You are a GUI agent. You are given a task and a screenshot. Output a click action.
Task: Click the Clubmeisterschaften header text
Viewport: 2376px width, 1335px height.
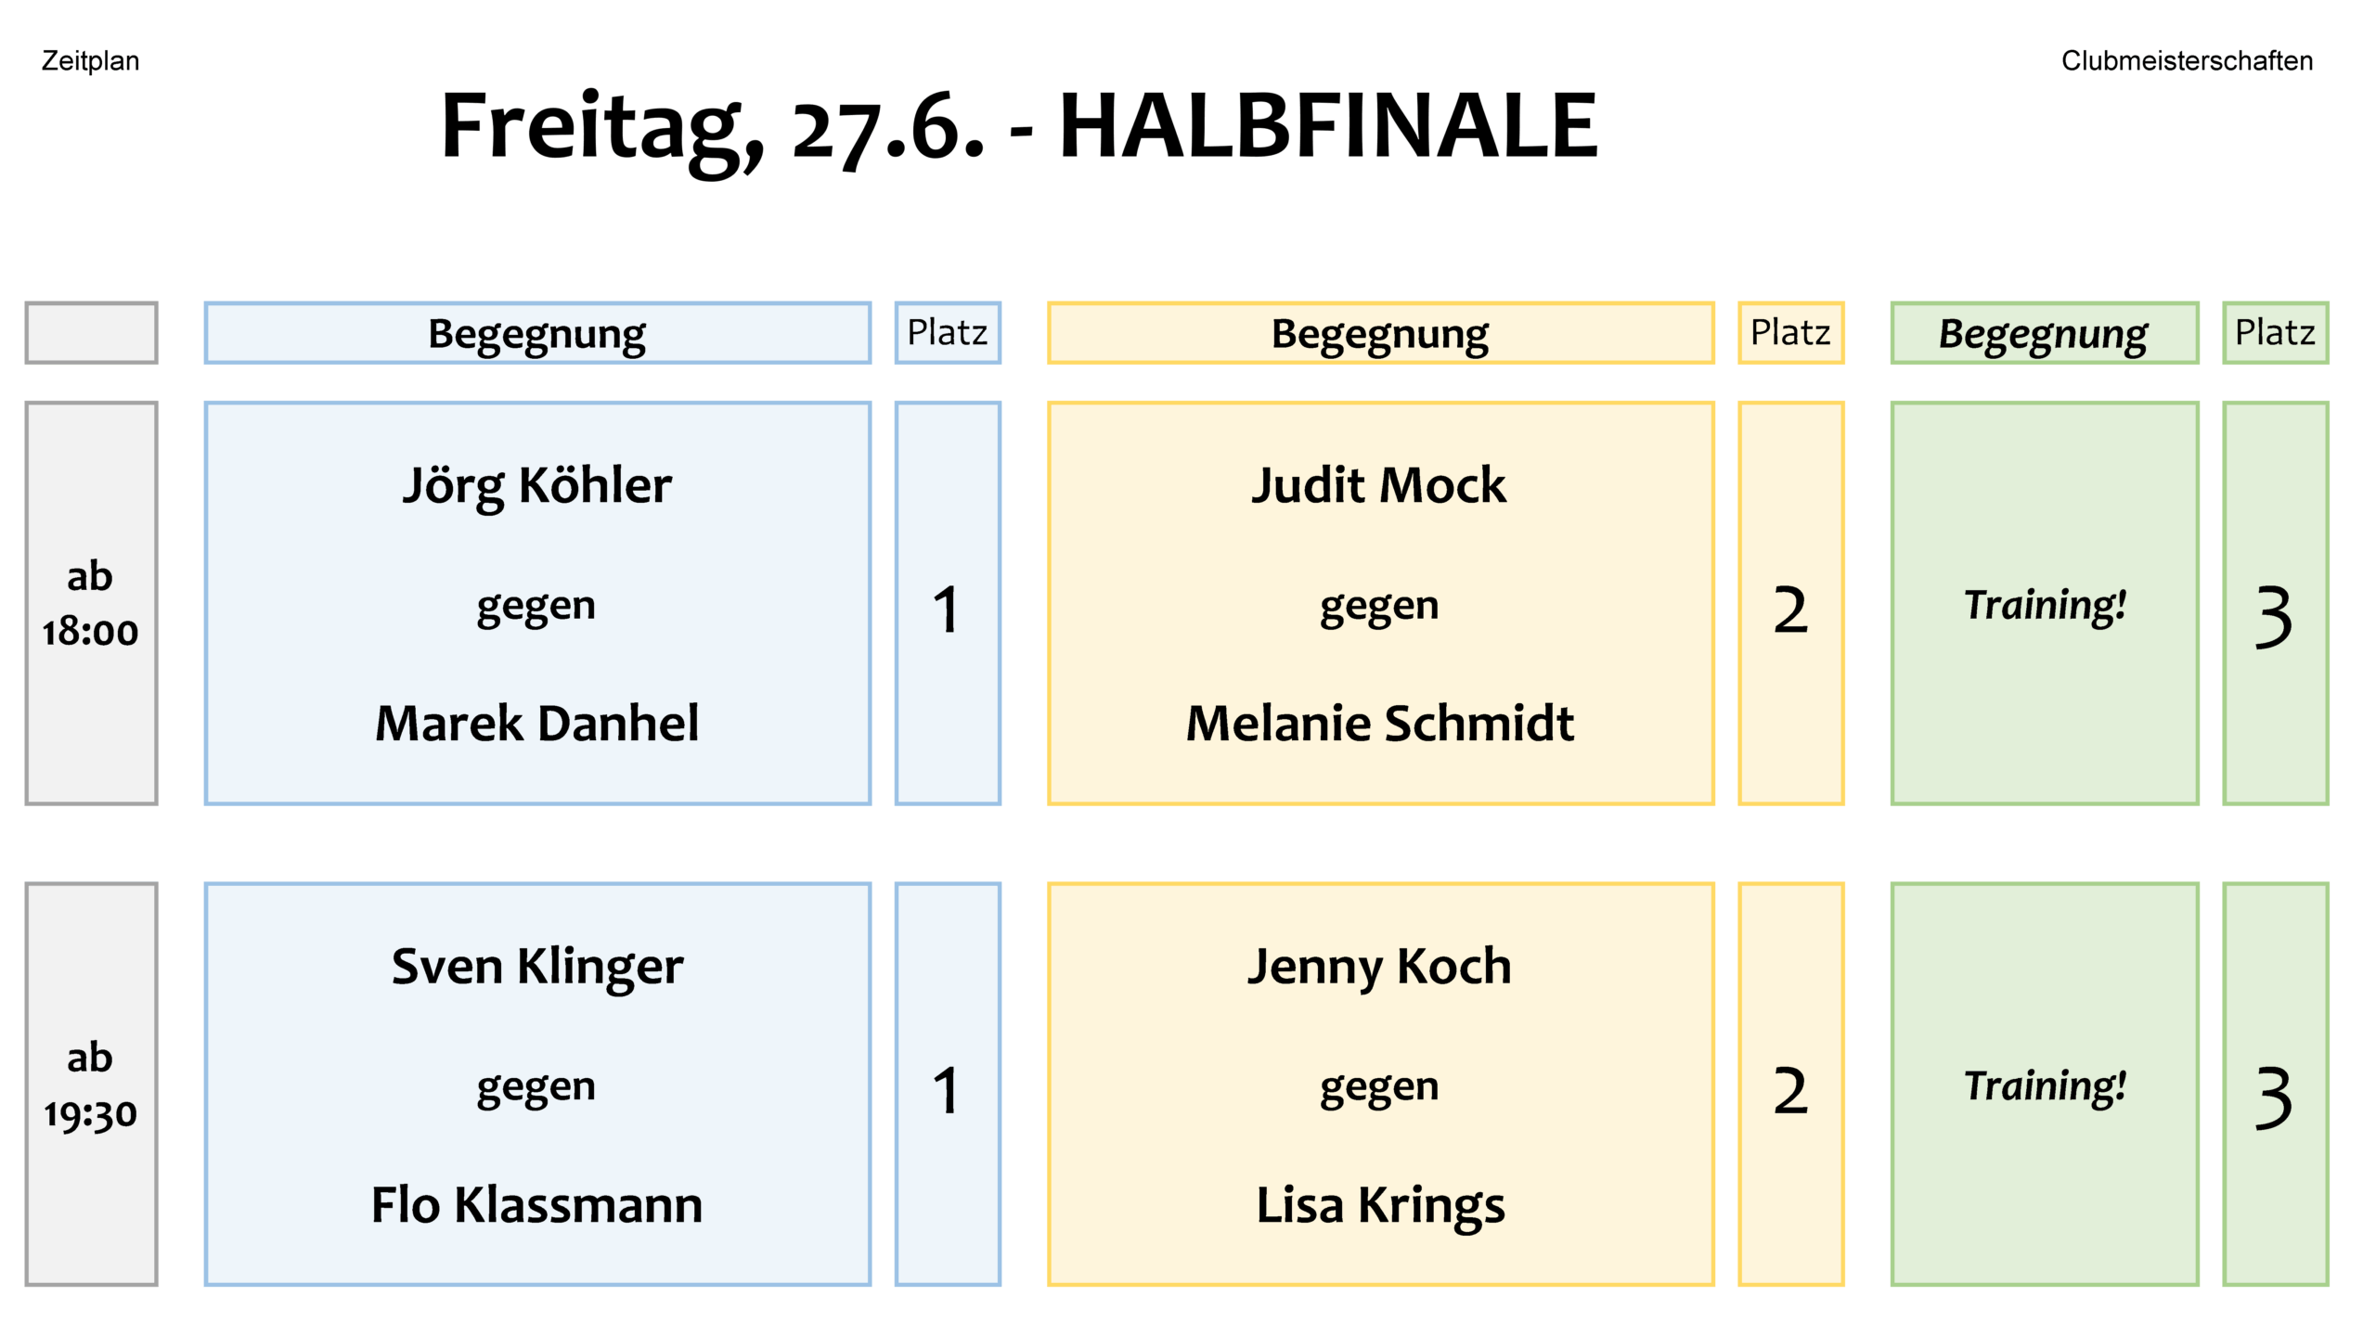(2187, 61)
